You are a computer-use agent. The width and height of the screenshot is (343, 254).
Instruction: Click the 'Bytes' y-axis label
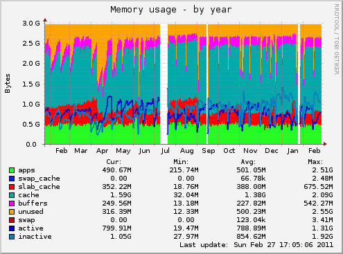click(x=8, y=83)
